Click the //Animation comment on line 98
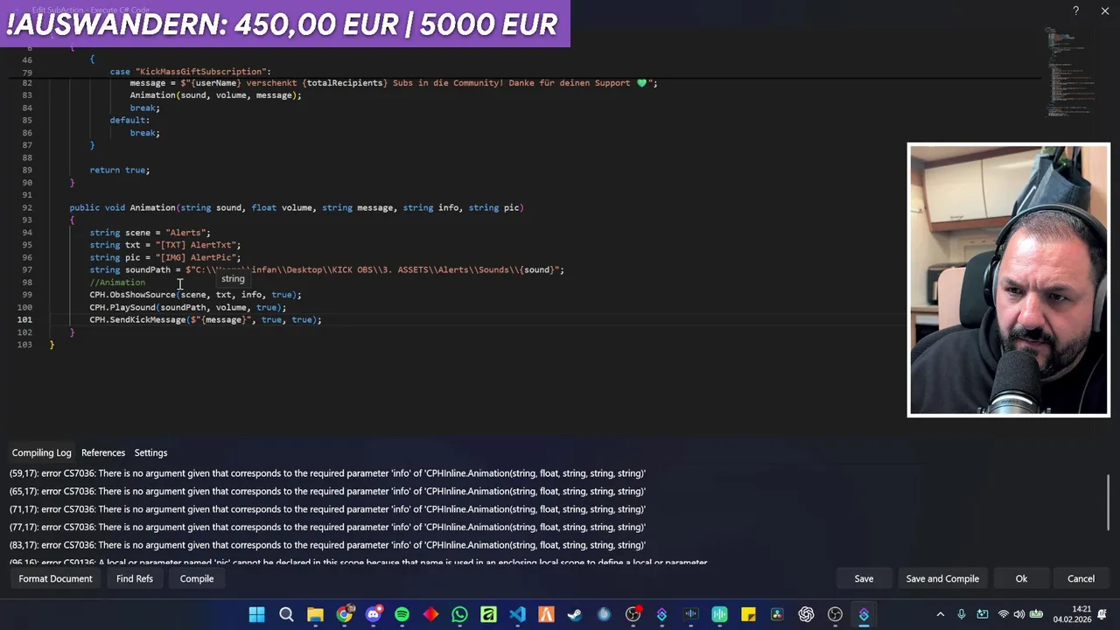This screenshot has height=630, width=1120. point(117,283)
